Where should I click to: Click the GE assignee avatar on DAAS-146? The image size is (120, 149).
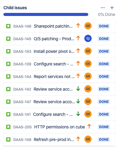(x=88, y=26)
